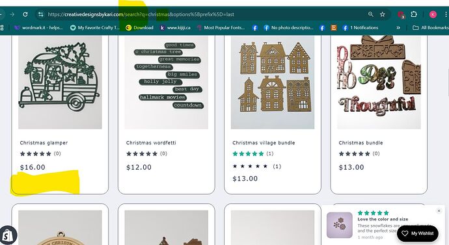Click the Christmas glamper title

point(44,143)
